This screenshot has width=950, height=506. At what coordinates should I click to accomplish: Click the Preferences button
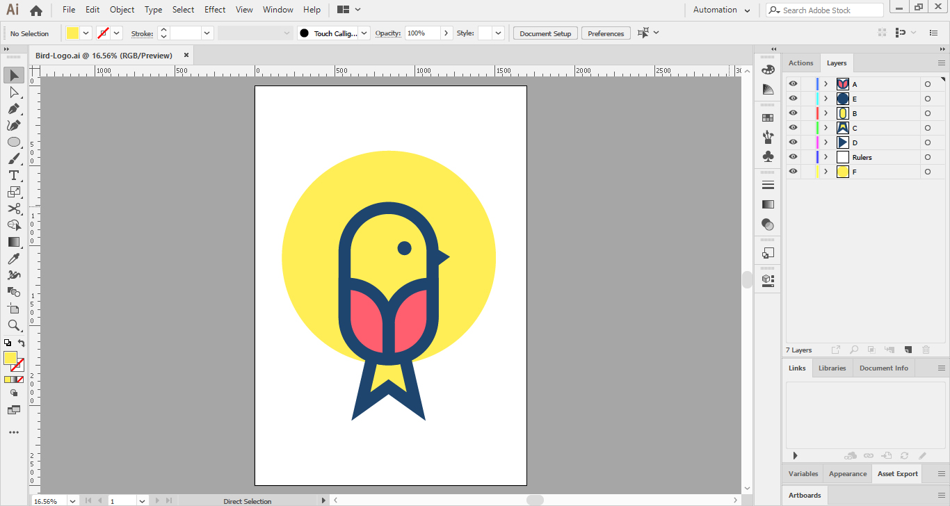click(606, 33)
